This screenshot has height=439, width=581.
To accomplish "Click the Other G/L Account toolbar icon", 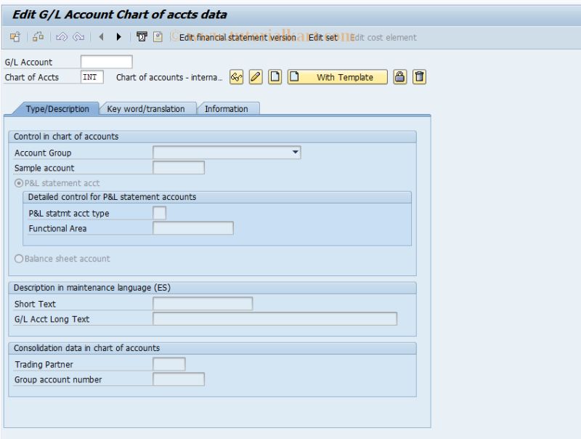I will tap(15, 37).
